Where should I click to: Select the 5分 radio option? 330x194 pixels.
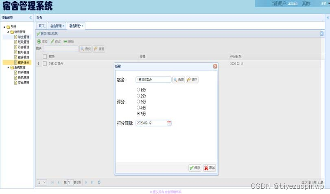coord(138,113)
